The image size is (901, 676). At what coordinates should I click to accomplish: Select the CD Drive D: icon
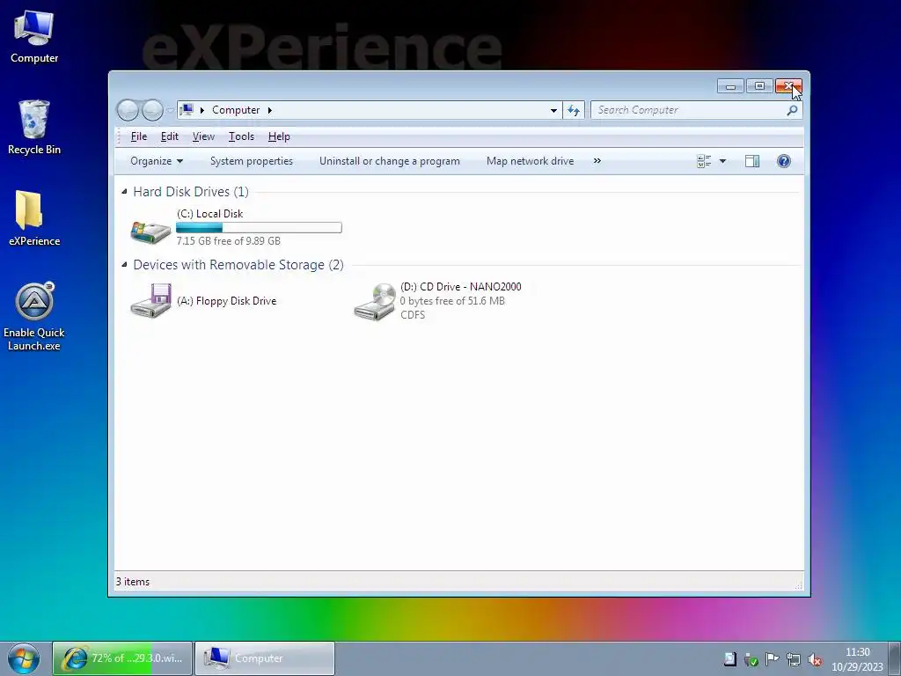point(375,302)
